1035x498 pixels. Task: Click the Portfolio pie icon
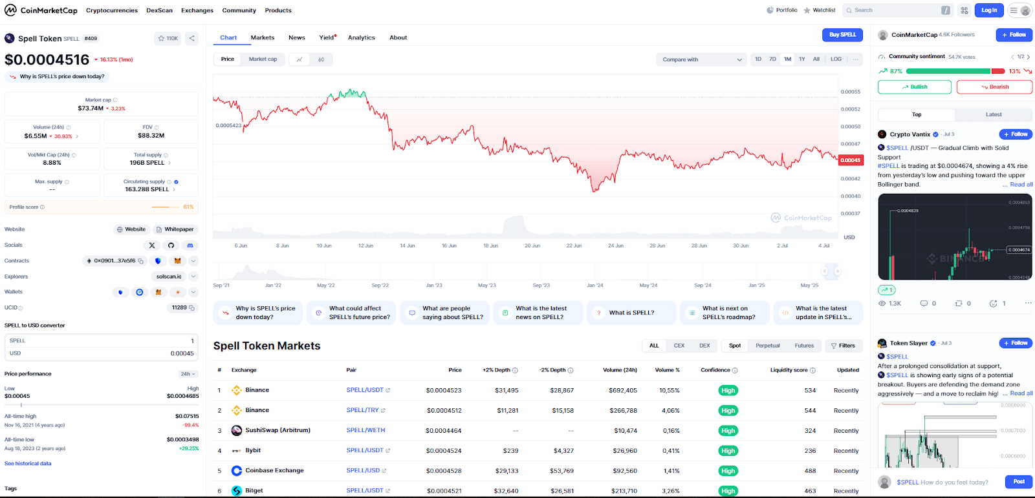[770, 10]
